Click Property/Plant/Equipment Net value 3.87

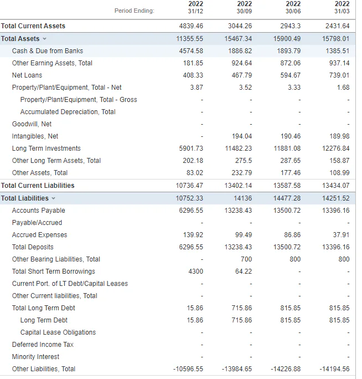point(196,88)
